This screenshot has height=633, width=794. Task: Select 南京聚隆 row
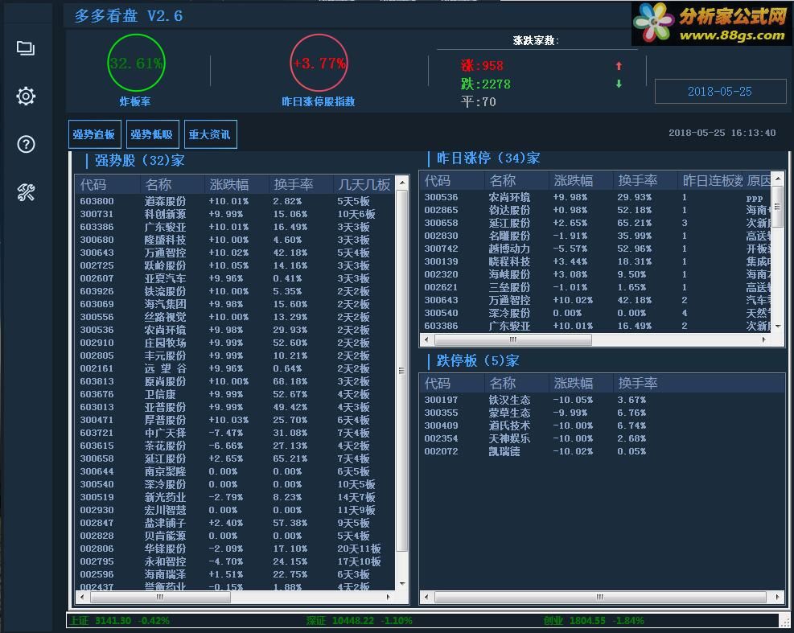[x=235, y=471]
